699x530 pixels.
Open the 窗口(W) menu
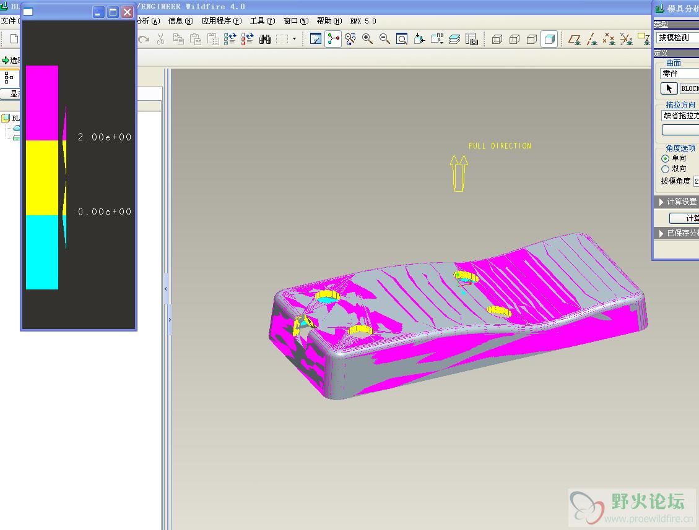296,21
